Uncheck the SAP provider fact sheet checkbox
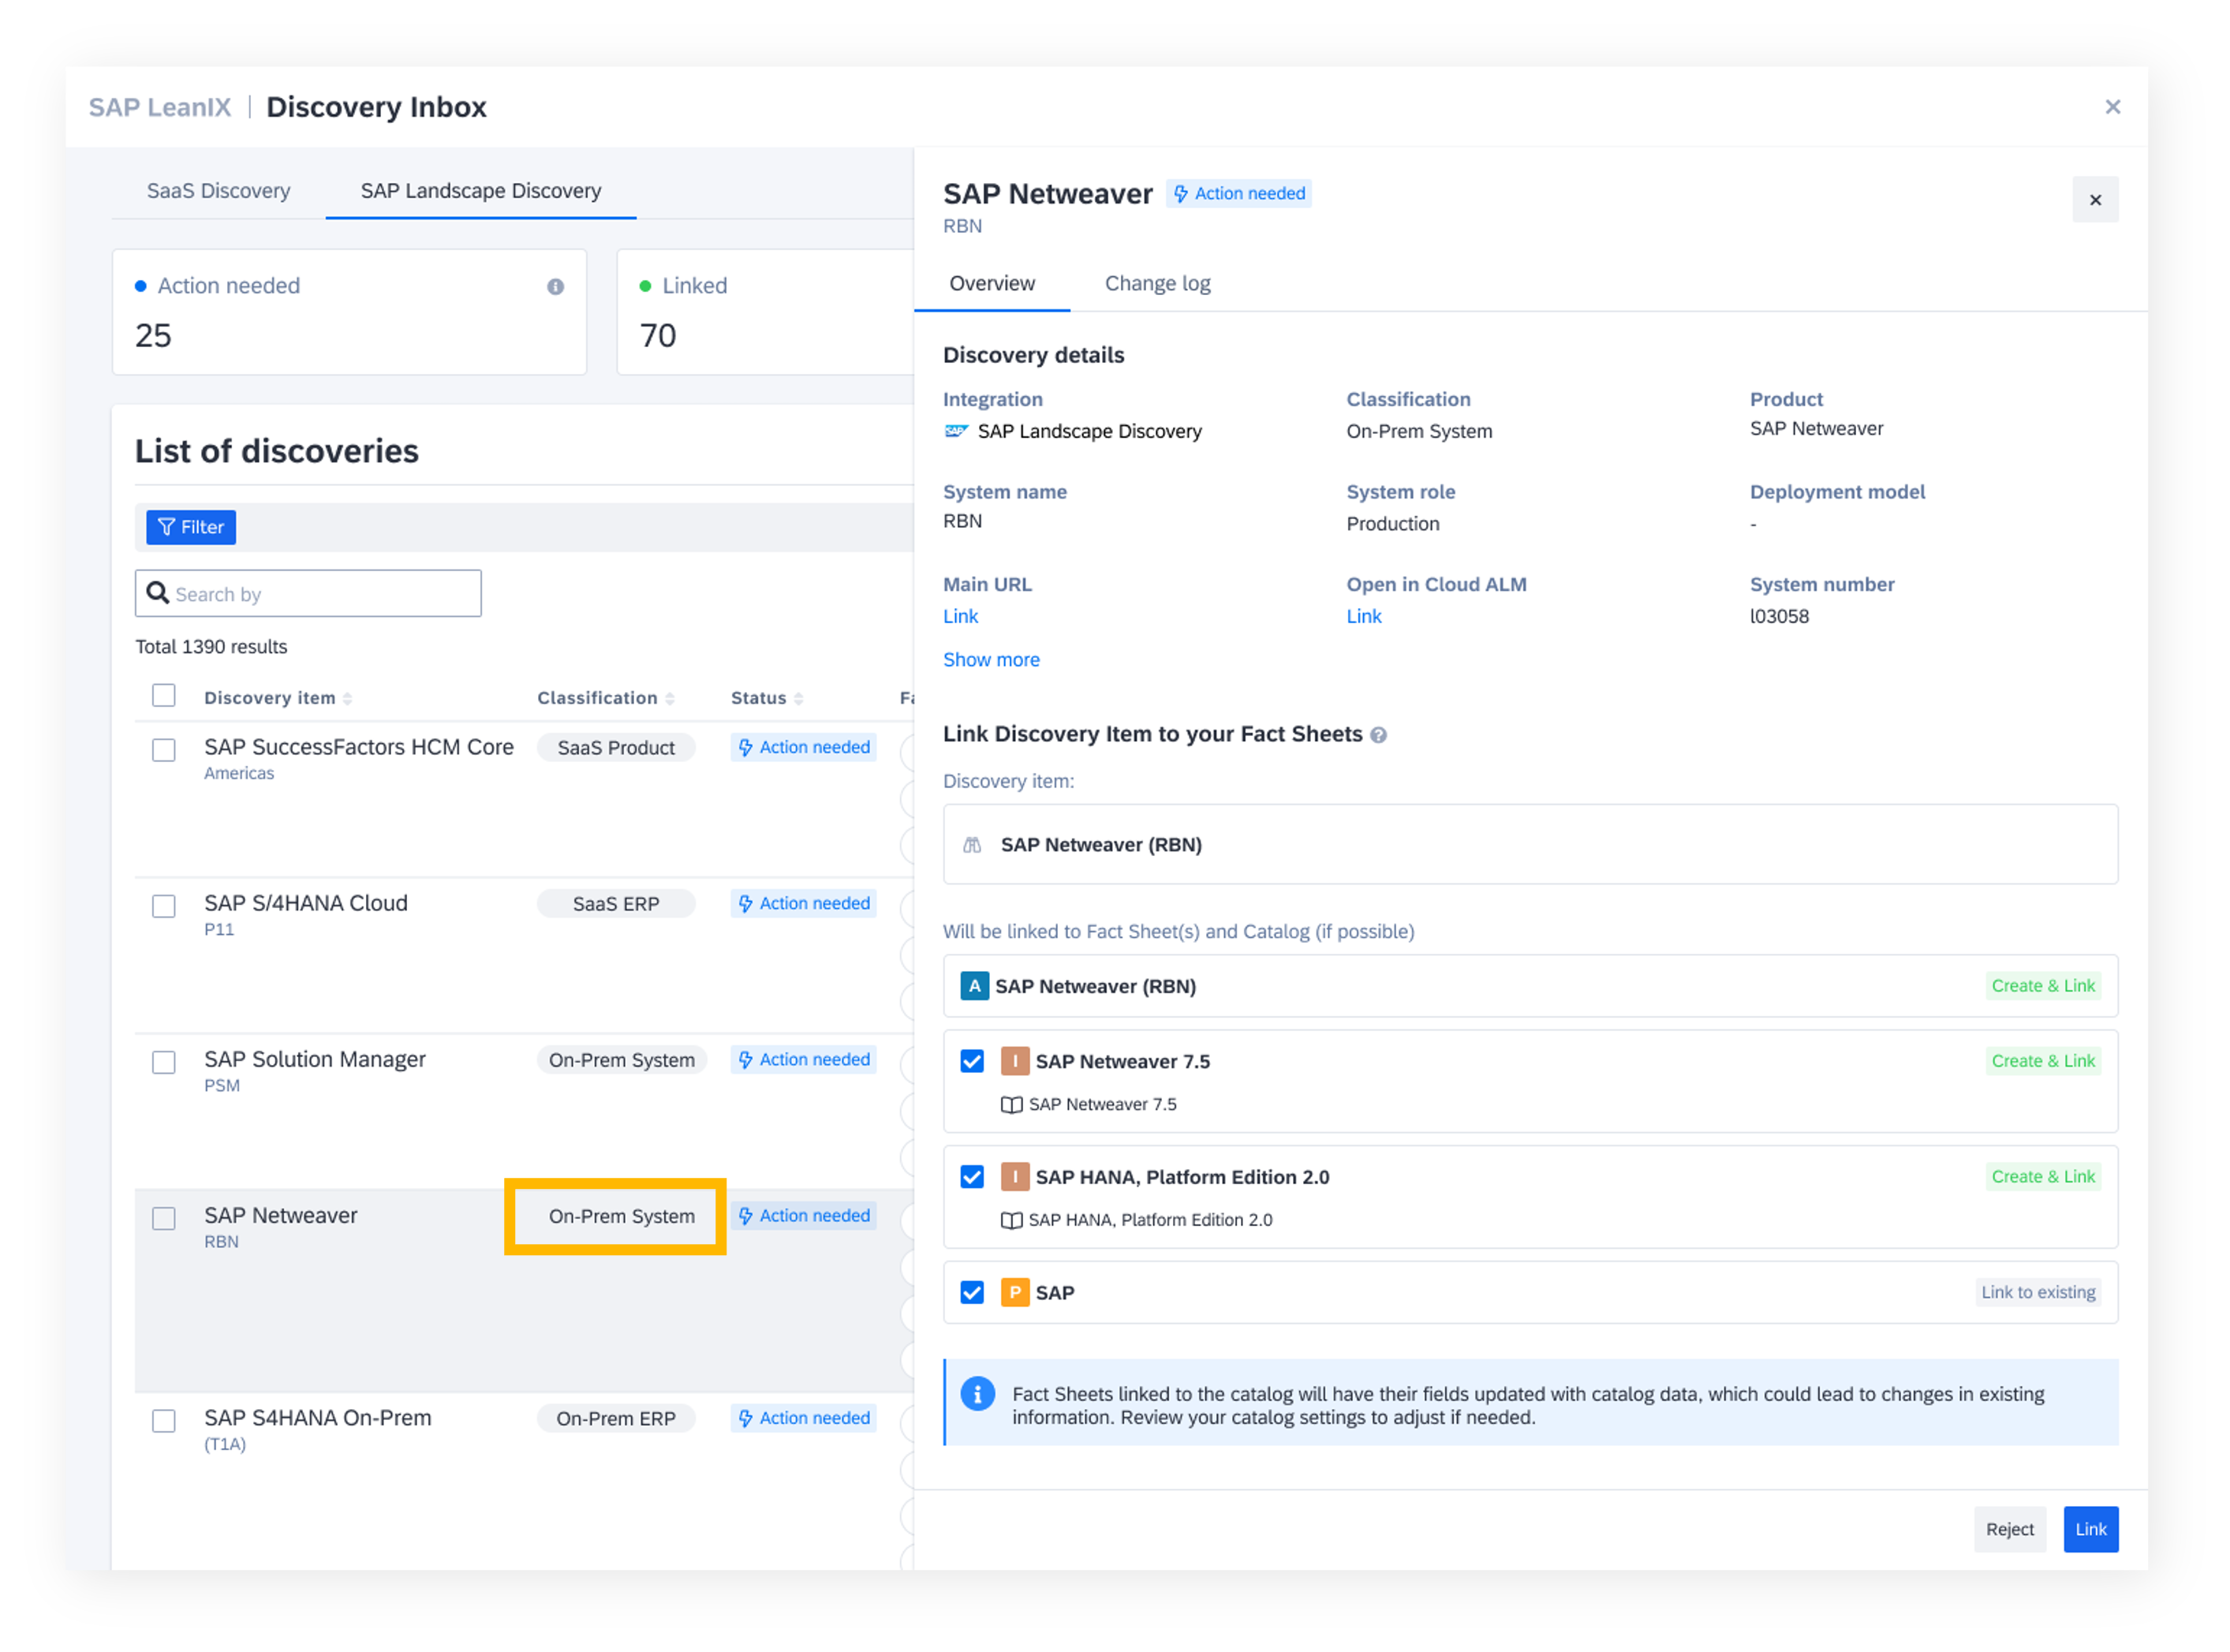 pos(971,1293)
